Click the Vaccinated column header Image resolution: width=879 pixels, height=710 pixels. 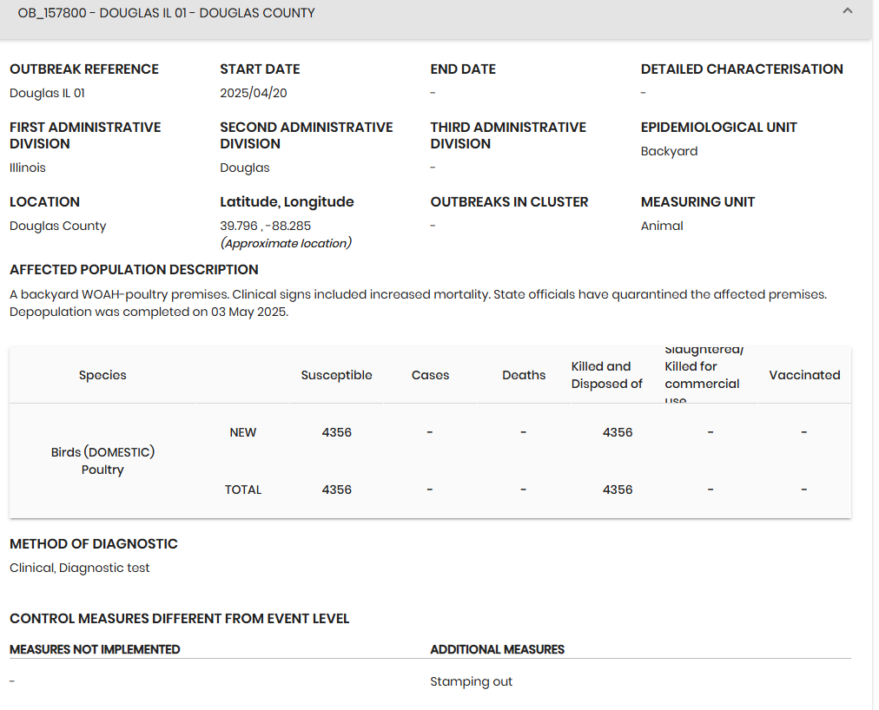click(x=804, y=375)
